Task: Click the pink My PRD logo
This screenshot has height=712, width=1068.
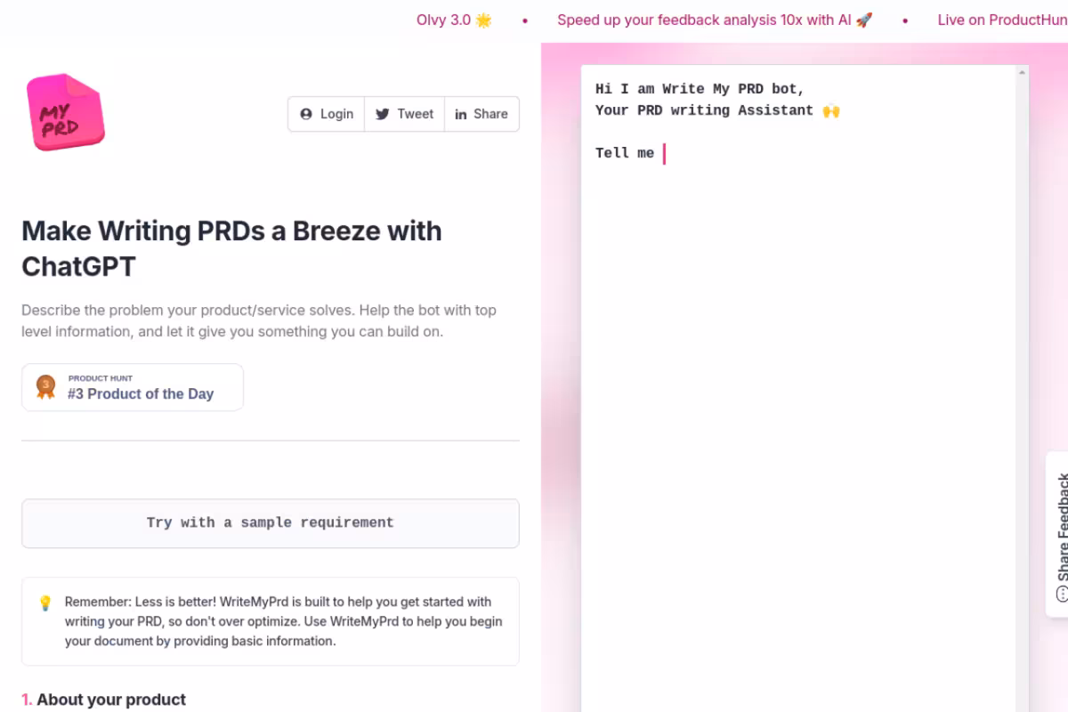Action: click(65, 112)
